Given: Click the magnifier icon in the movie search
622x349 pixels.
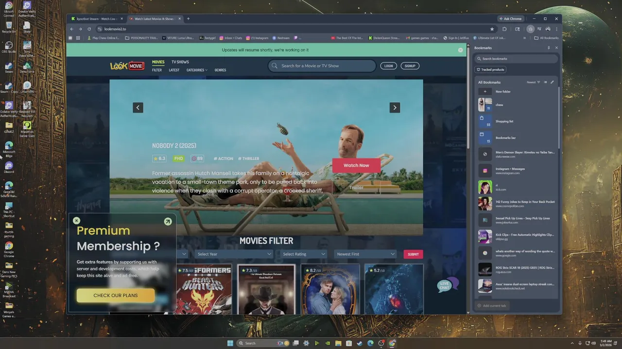Looking at the screenshot, I should click(x=275, y=66).
